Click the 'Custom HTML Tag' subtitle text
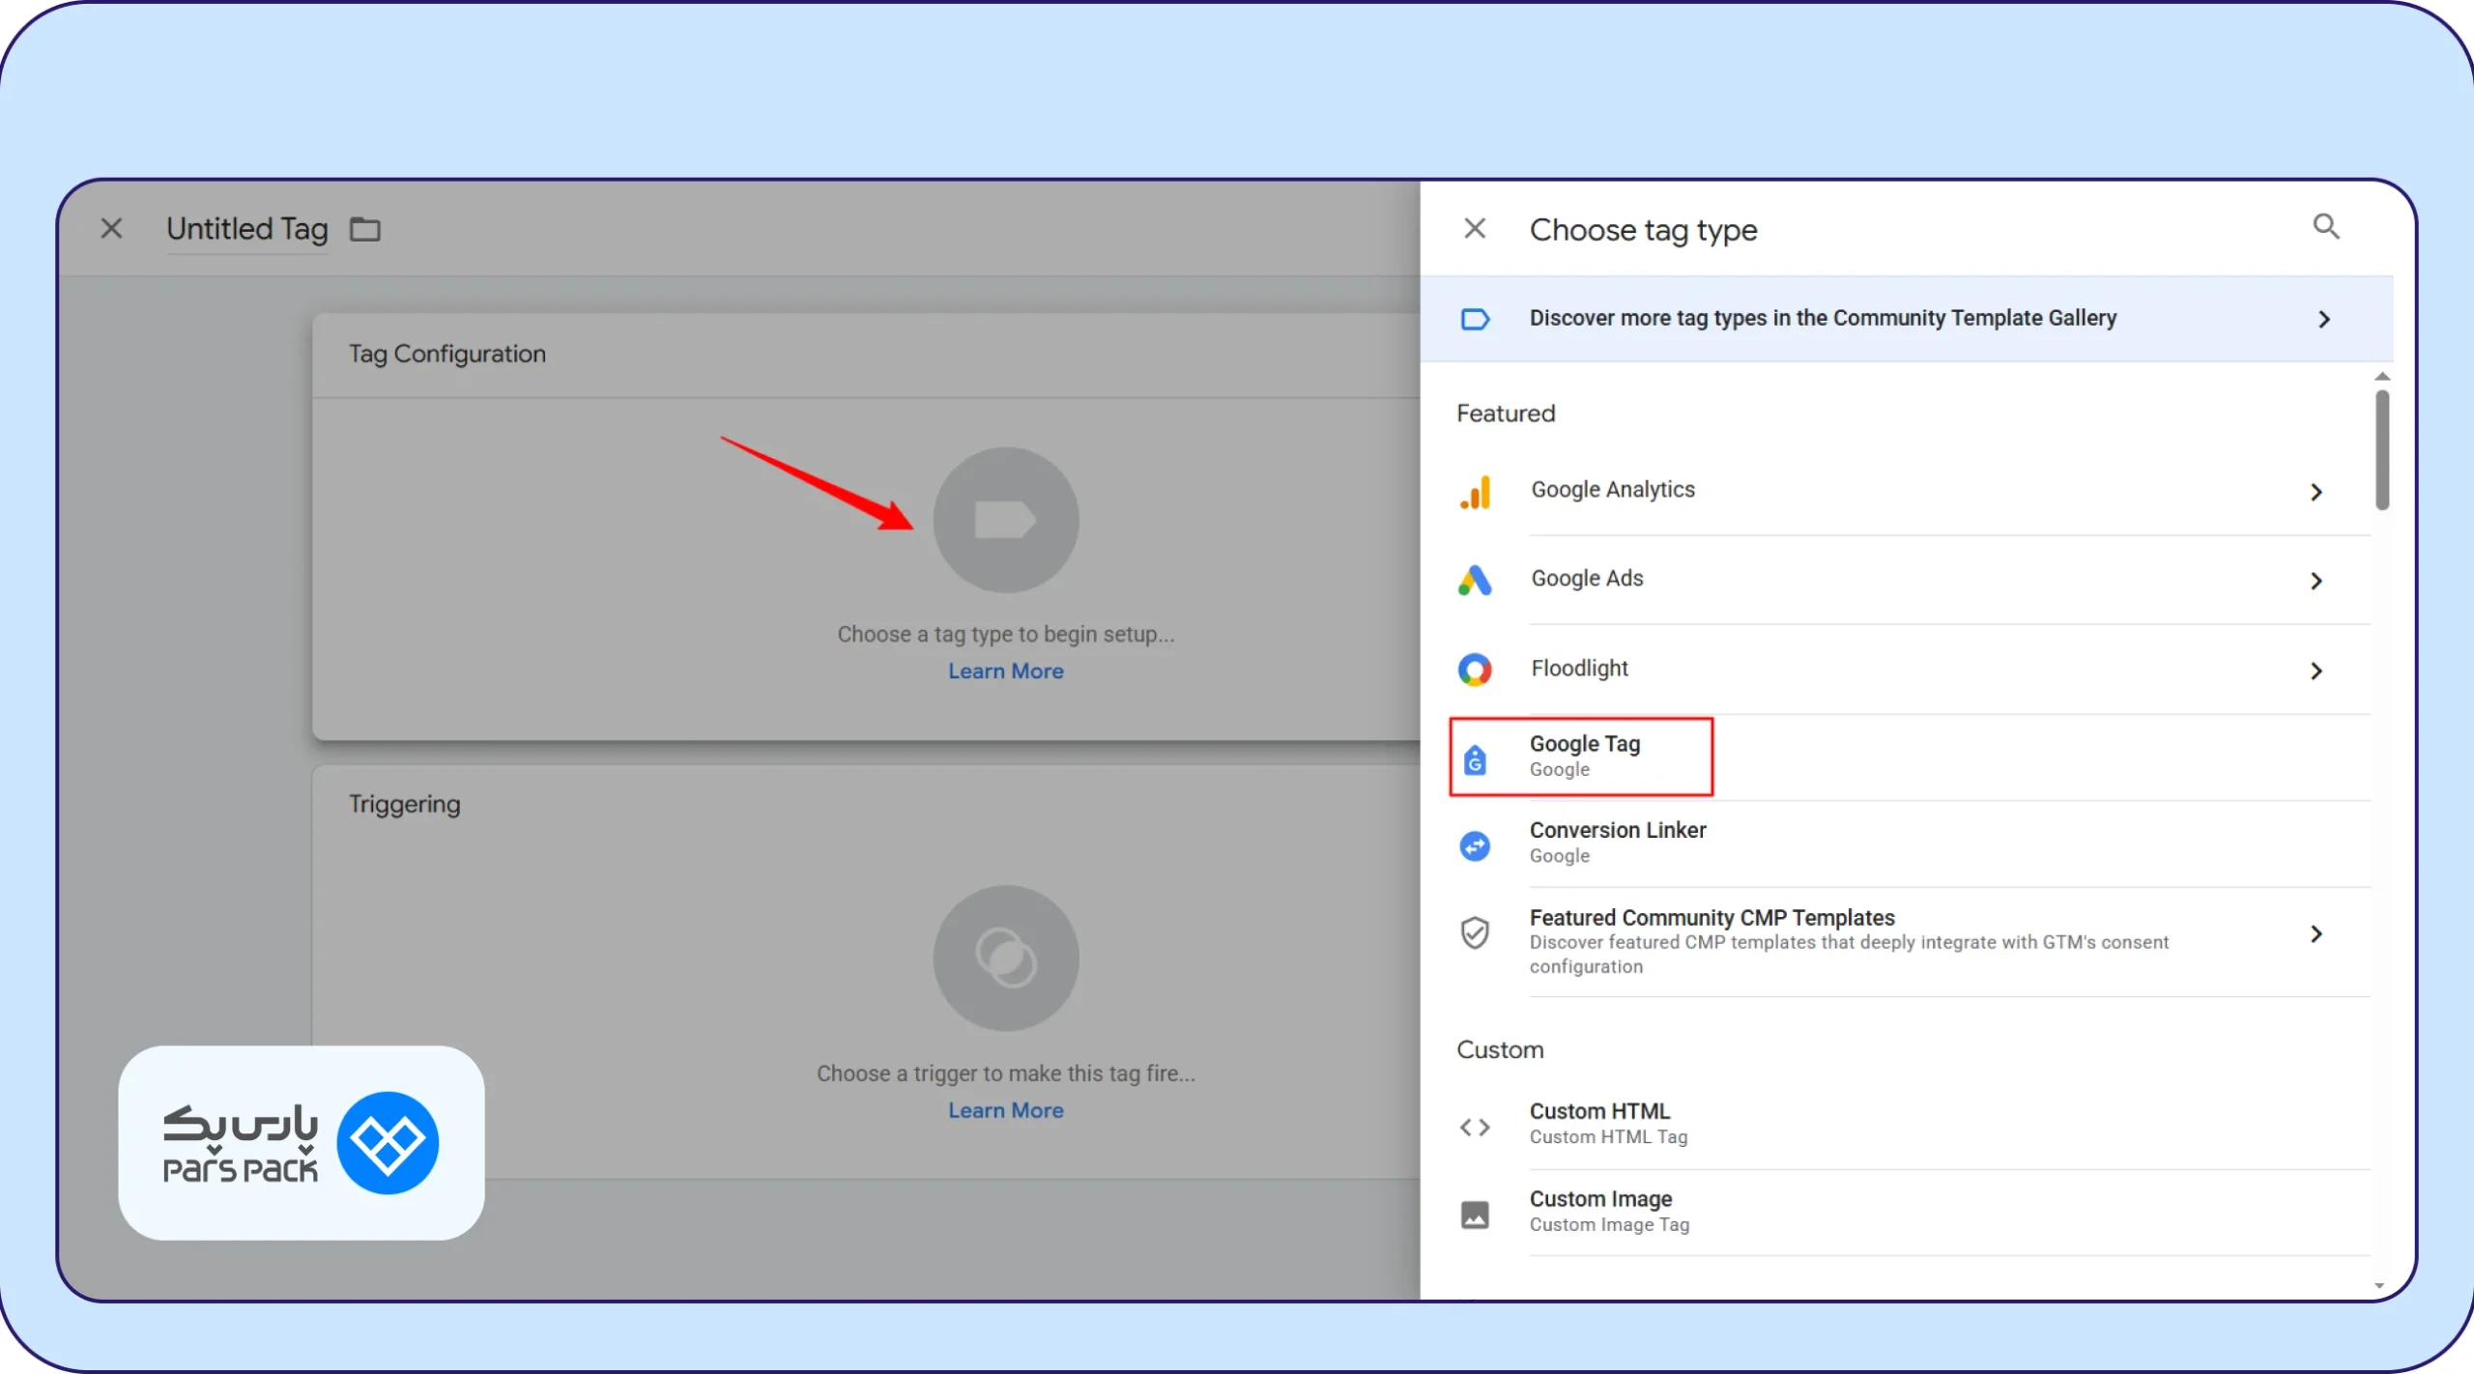 coord(1608,1137)
